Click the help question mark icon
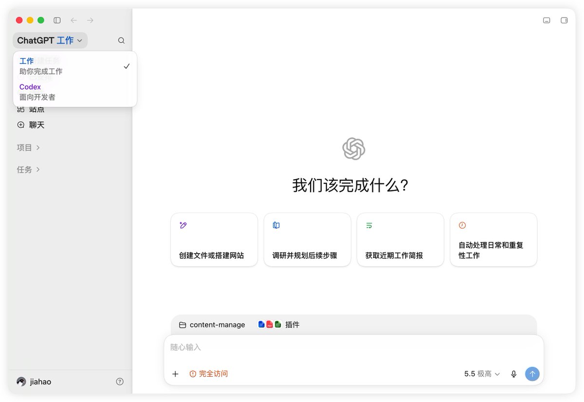Screen dimensions: 584x402 click(120, 382)
